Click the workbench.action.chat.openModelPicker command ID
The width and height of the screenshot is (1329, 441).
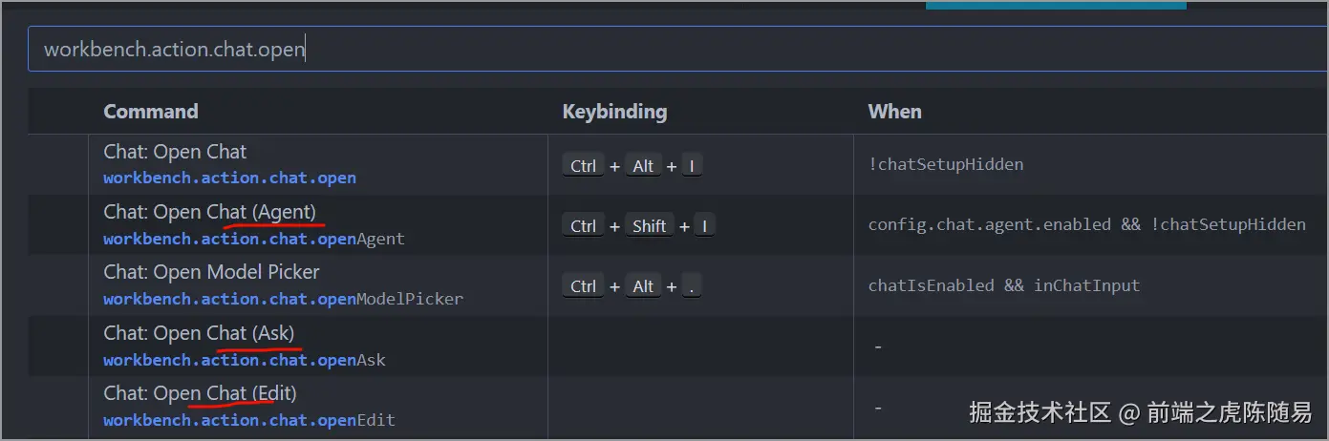283,299
